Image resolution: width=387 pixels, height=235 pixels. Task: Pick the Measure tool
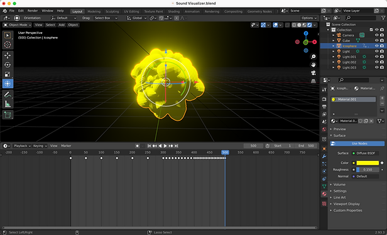tap(8, 104)
